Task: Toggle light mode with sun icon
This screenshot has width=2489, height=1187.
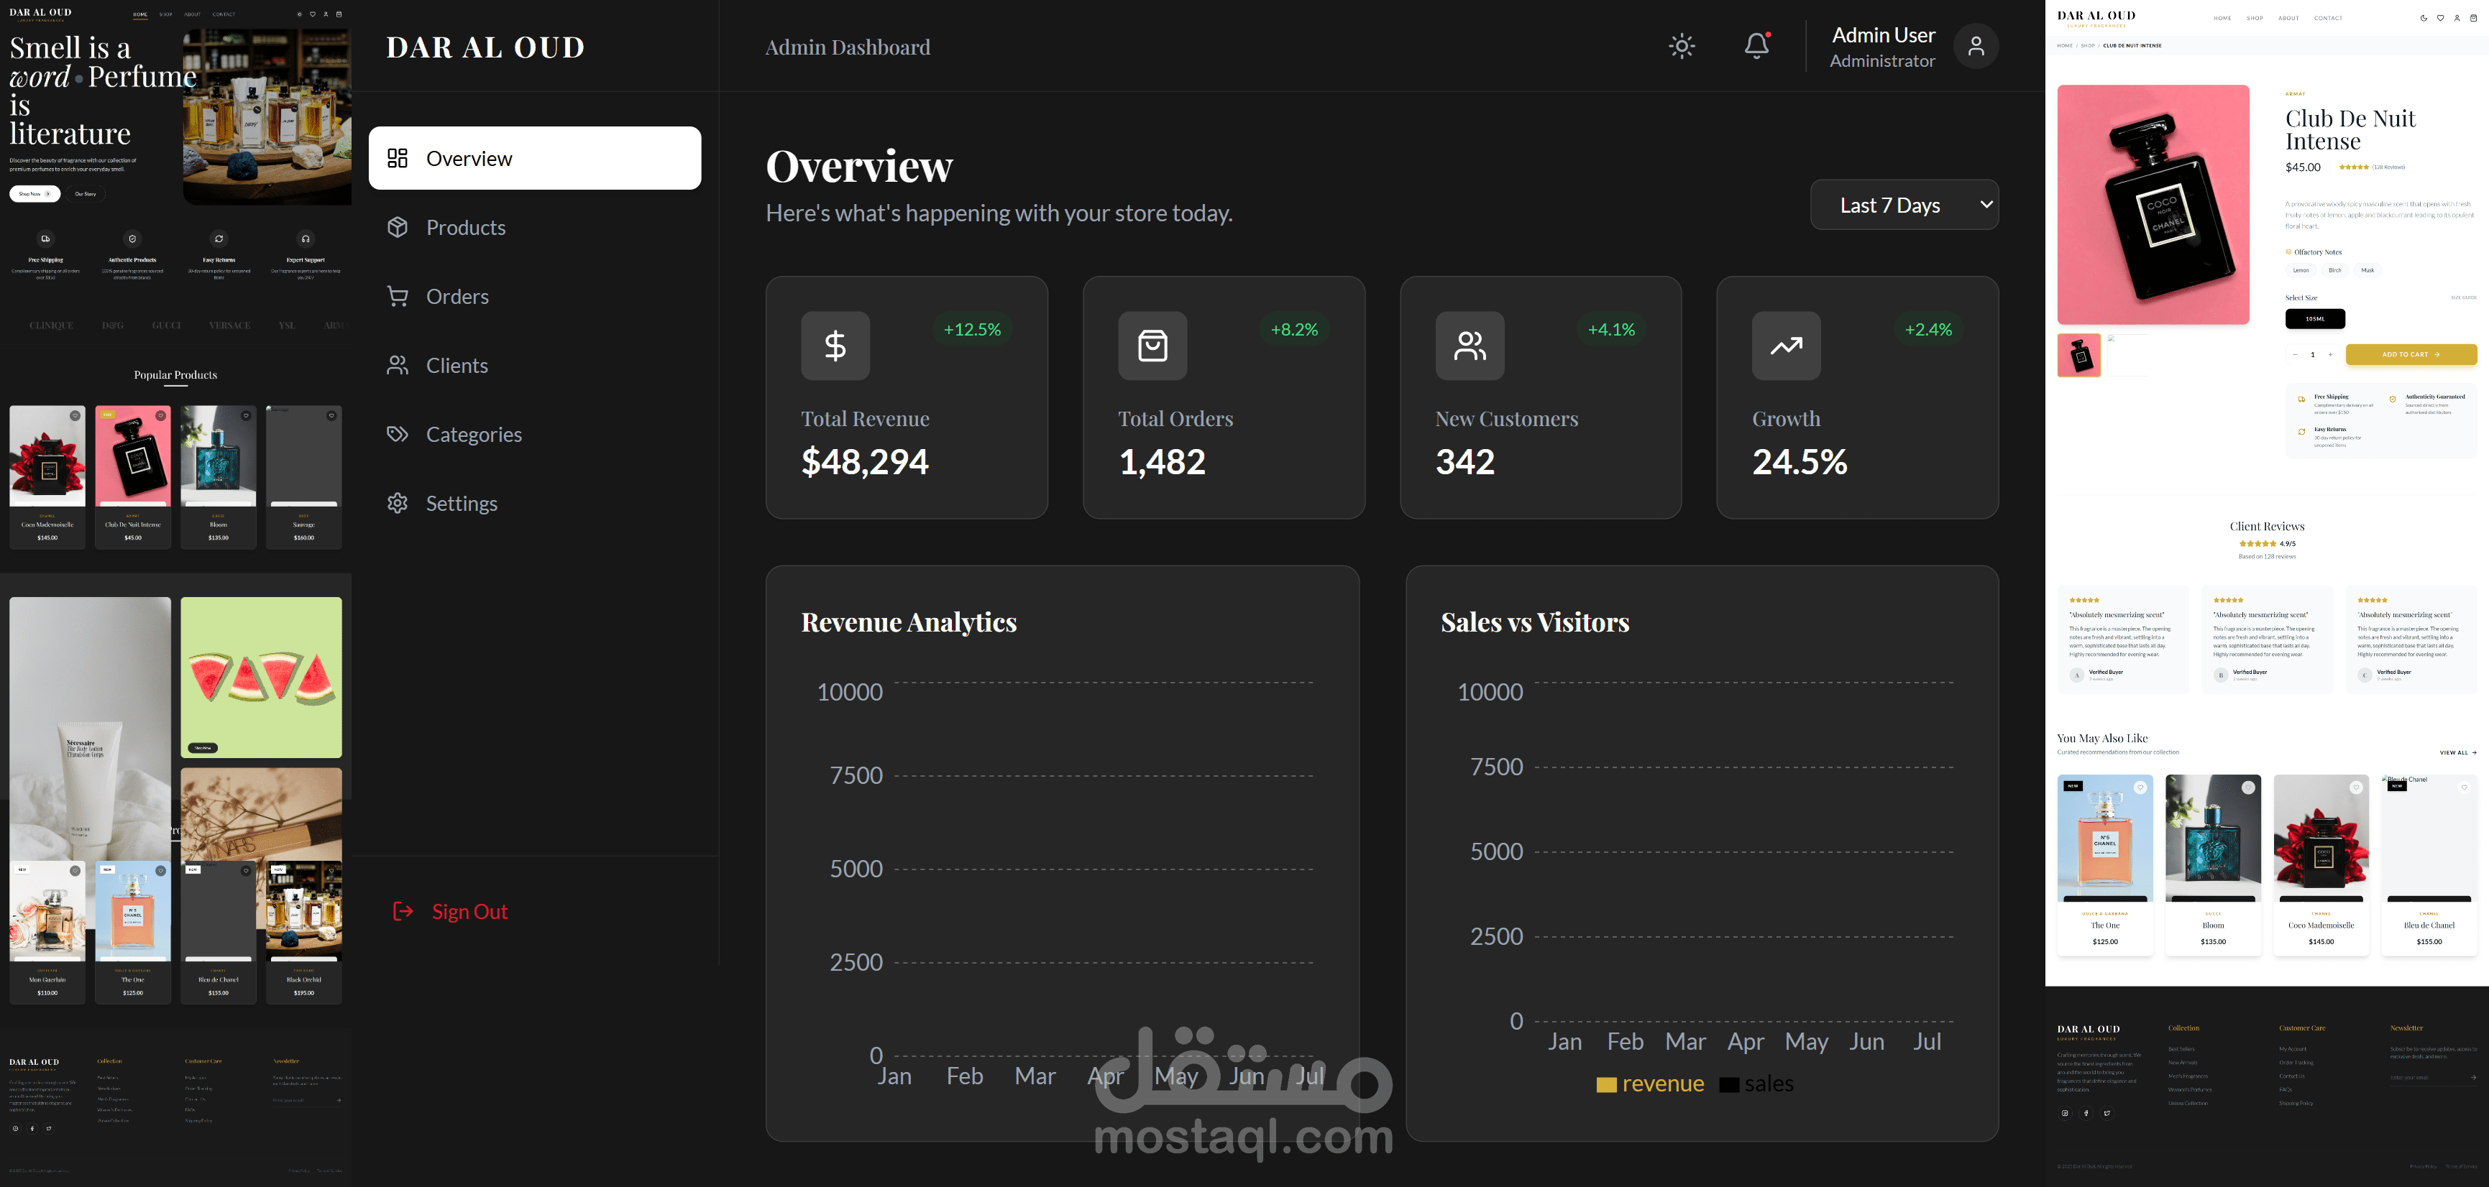Action: tap(1681, 47)
